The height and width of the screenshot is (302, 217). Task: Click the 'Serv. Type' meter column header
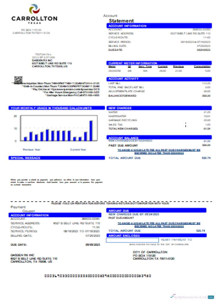tap(145, 66)
